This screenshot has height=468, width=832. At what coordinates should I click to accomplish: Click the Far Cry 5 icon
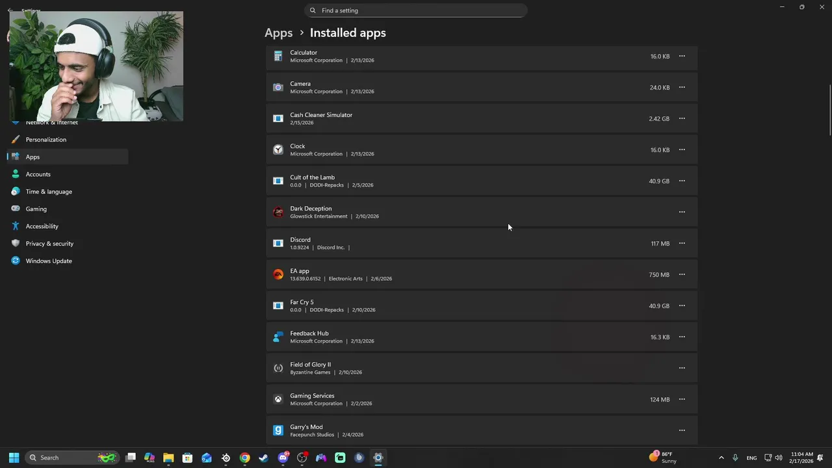[278, 305]
